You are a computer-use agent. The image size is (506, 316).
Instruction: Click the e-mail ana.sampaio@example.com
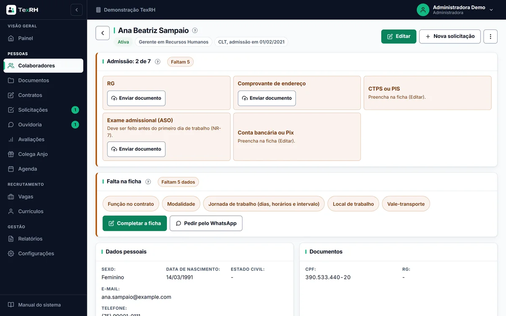[x=136, y=297]
